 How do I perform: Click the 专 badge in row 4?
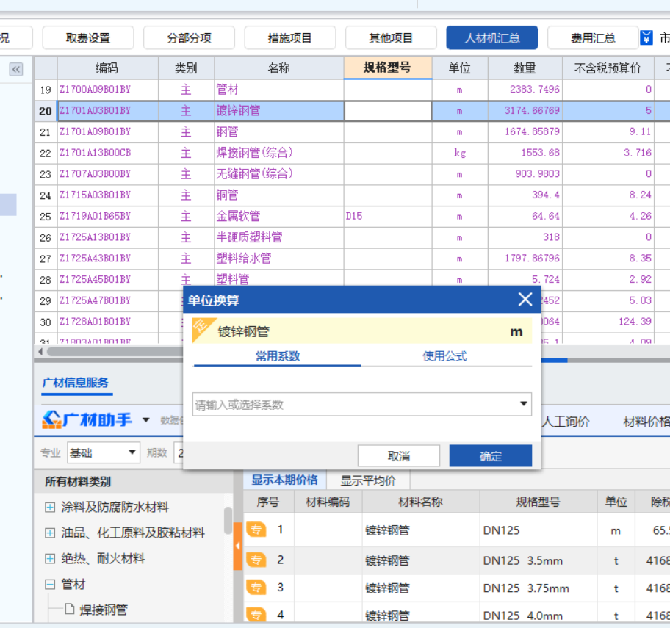click(x=256, y=615)
